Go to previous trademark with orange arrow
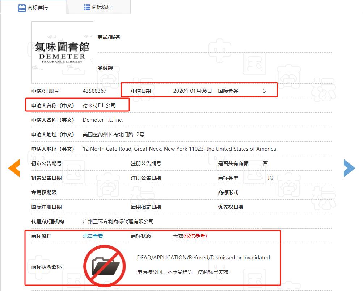 pyautogui.click(x=14, y=168)
